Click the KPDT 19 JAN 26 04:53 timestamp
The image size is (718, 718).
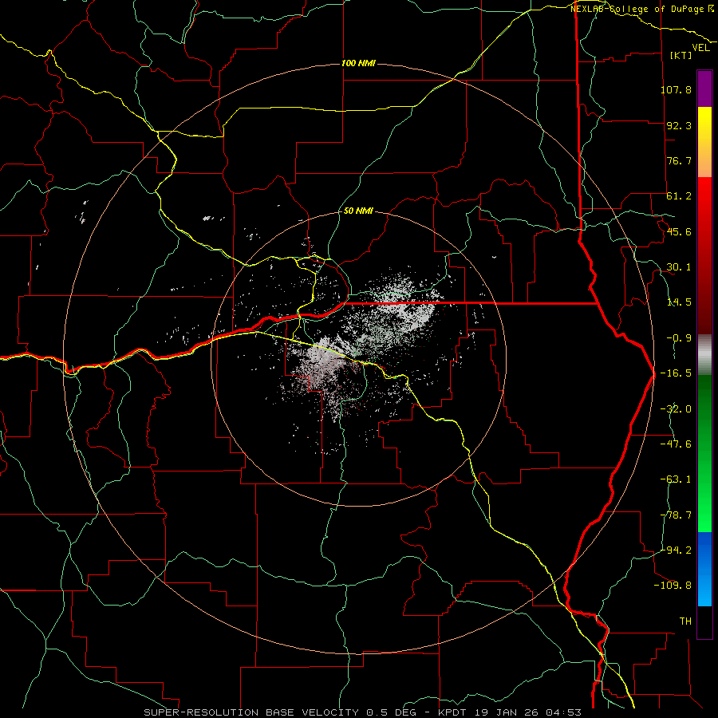pos(510,712)
